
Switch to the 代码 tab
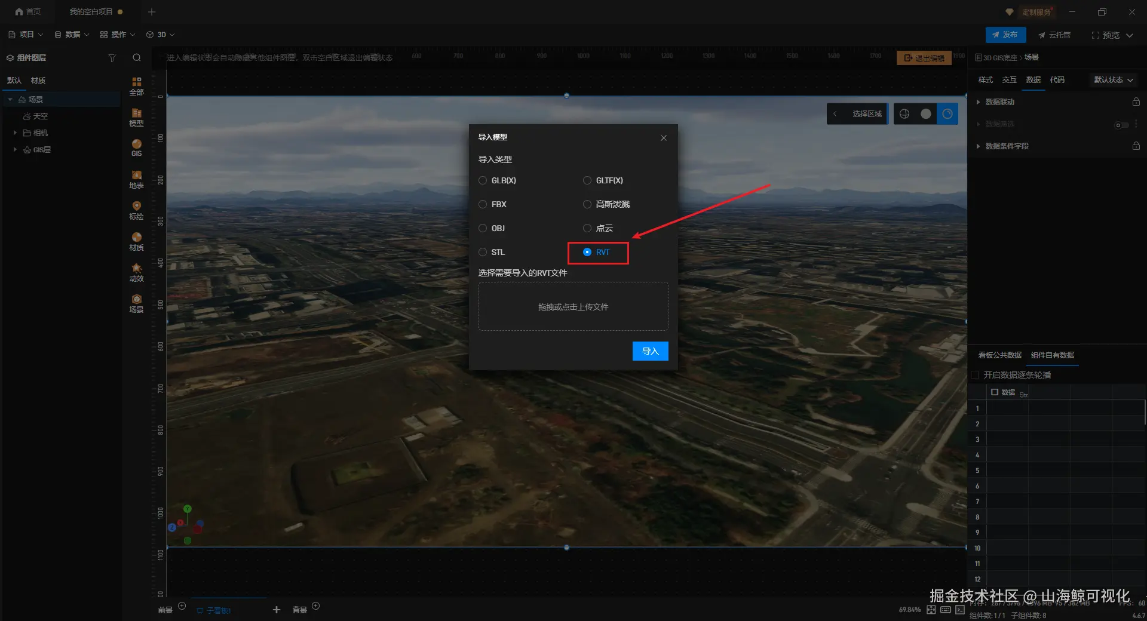click(1057, 80)
